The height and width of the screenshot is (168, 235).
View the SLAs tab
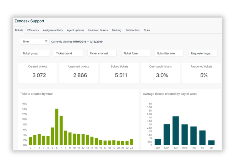coord(147,30)
